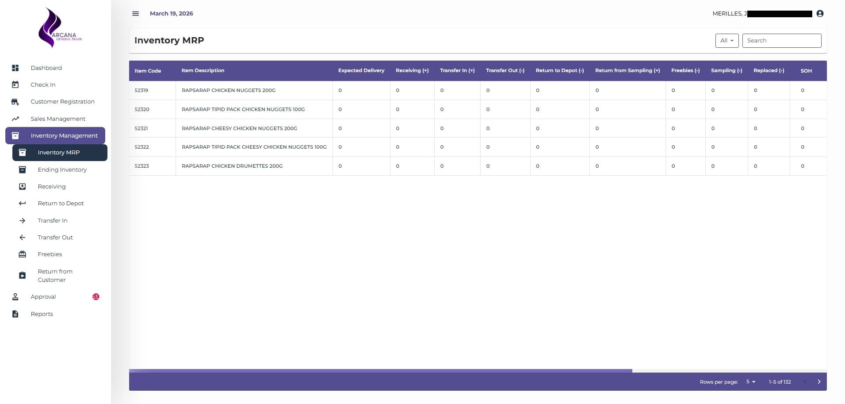Screen dimensions: 845x404
Task: Select the Dashboard icon in the sidebar
Action: coord(15,68)
